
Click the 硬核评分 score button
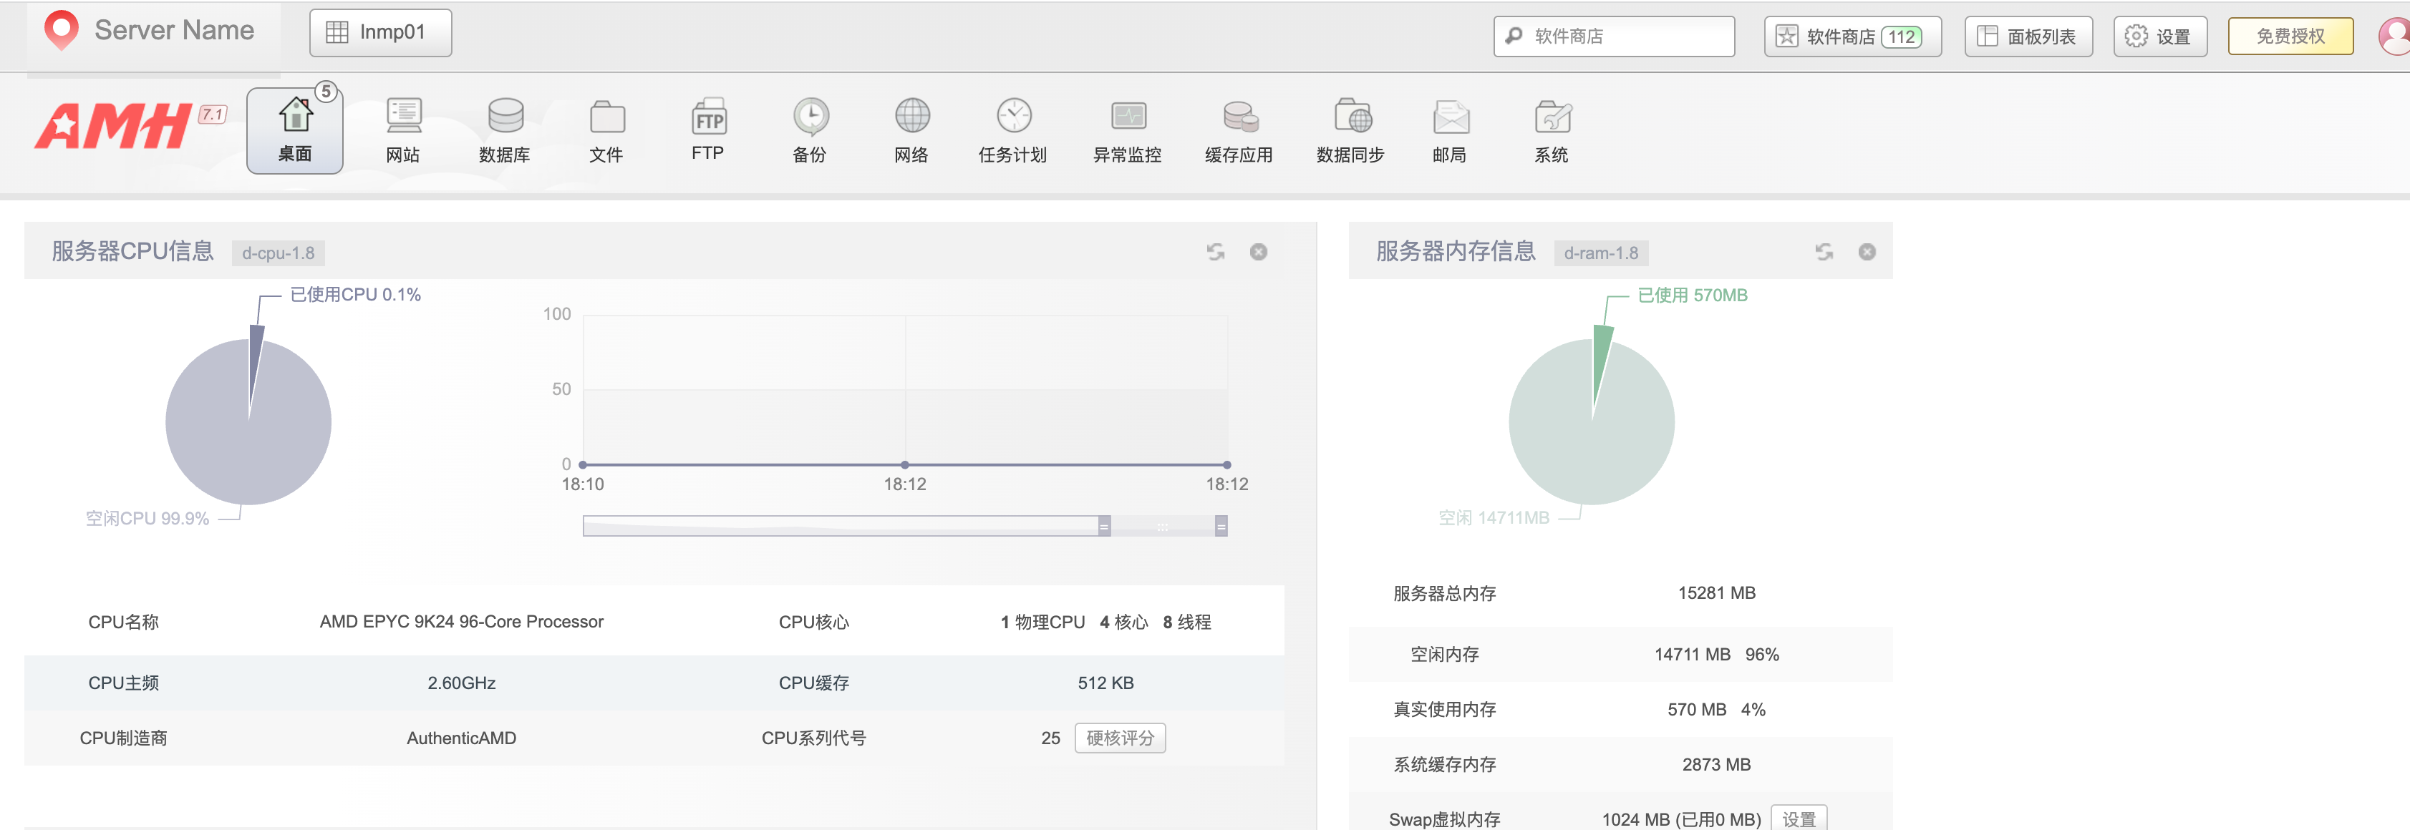(x=1120, y=738)
